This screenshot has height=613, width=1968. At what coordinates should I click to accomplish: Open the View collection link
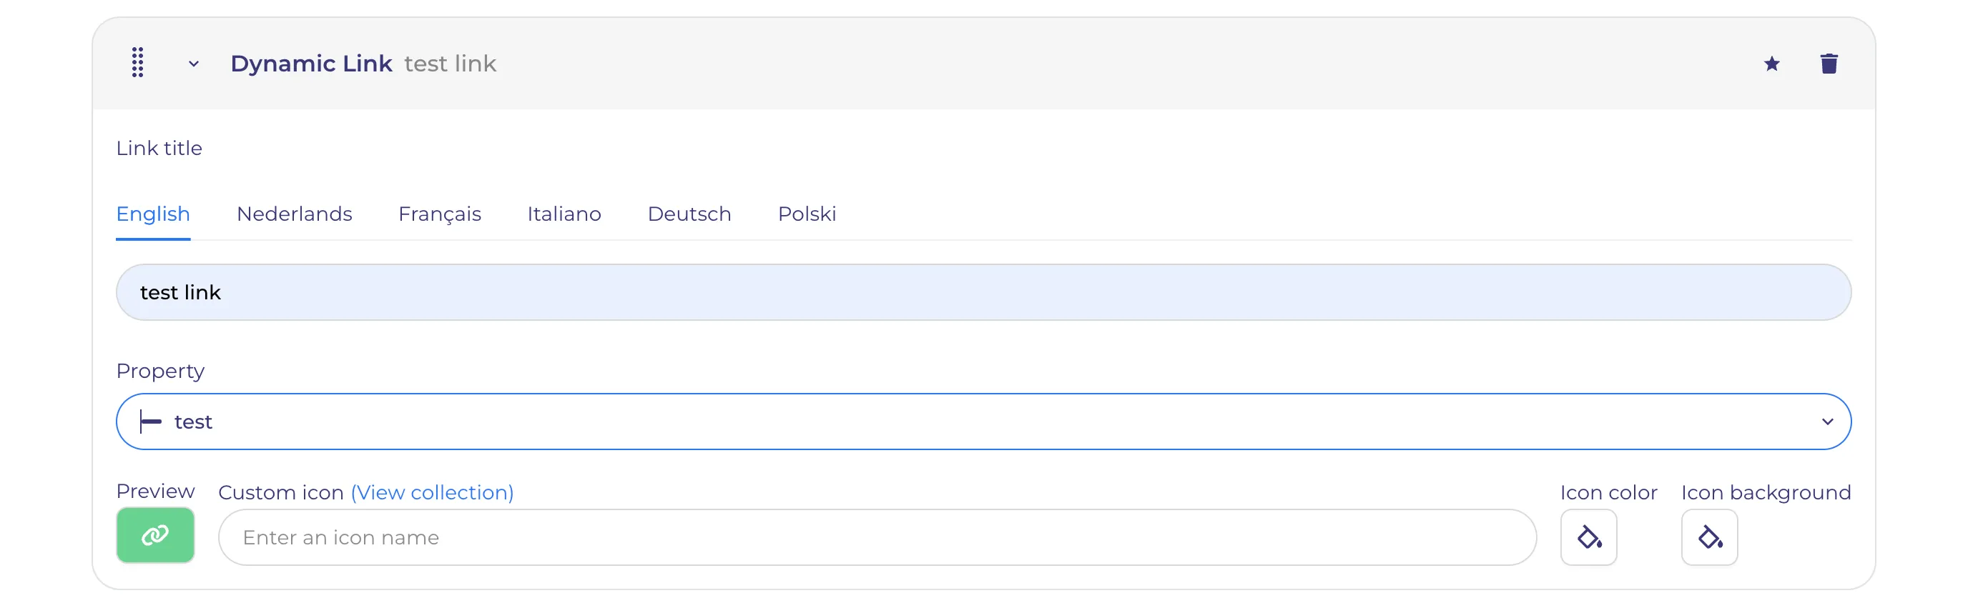(432, 492)
